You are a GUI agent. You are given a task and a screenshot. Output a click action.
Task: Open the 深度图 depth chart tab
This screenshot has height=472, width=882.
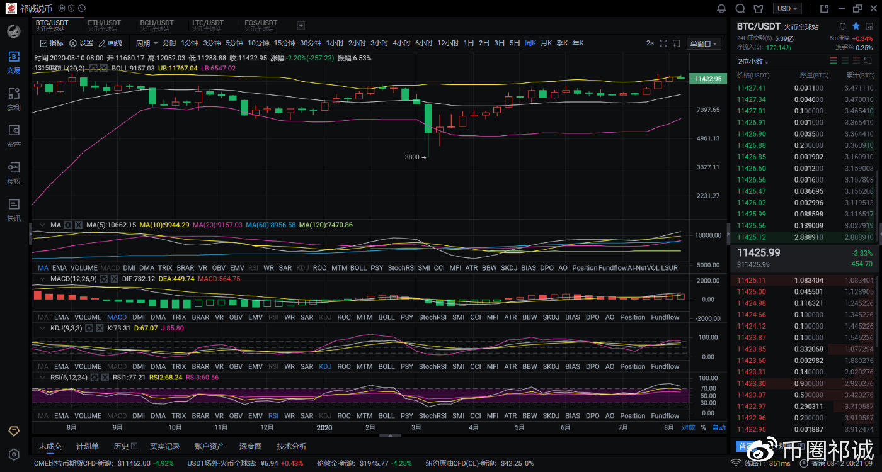[x=250, y=446]
